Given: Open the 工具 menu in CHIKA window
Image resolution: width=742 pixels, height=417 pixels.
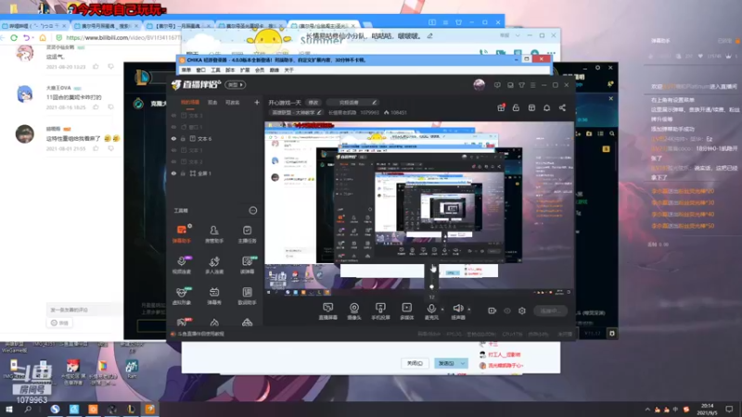Looking at the screenshot, I should click(216, 70).
